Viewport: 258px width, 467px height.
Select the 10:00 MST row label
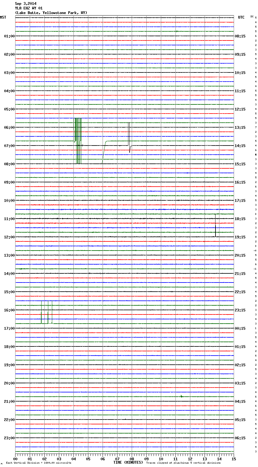tap(9, 201)
